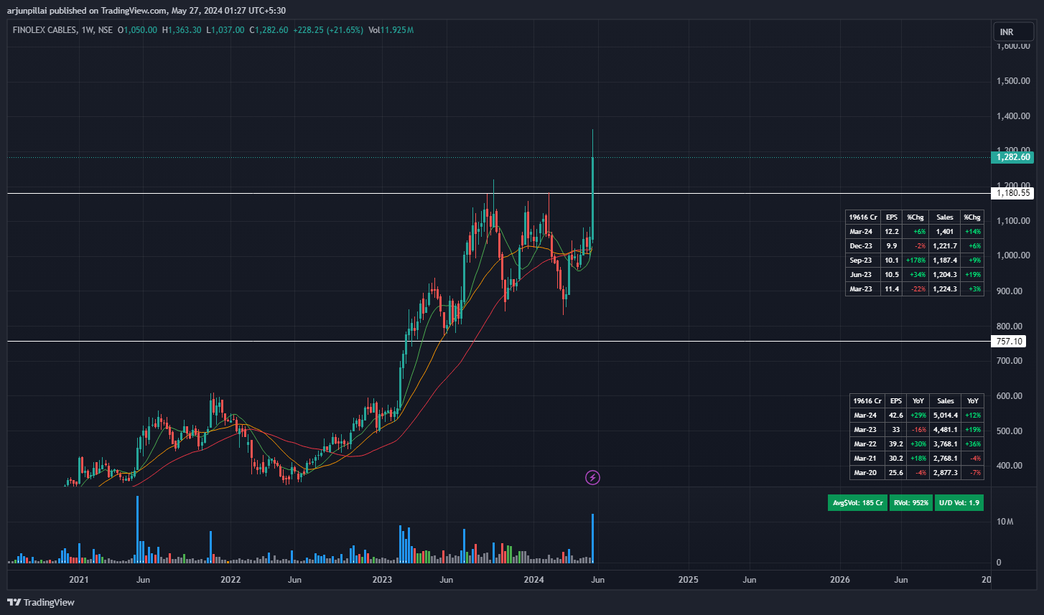Click the low value L1,037.00
The image size is (1044, 615).
pos(225,30)
